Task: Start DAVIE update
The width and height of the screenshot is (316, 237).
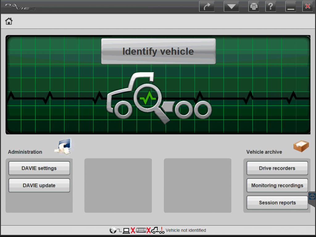Action: pos(39,185)
